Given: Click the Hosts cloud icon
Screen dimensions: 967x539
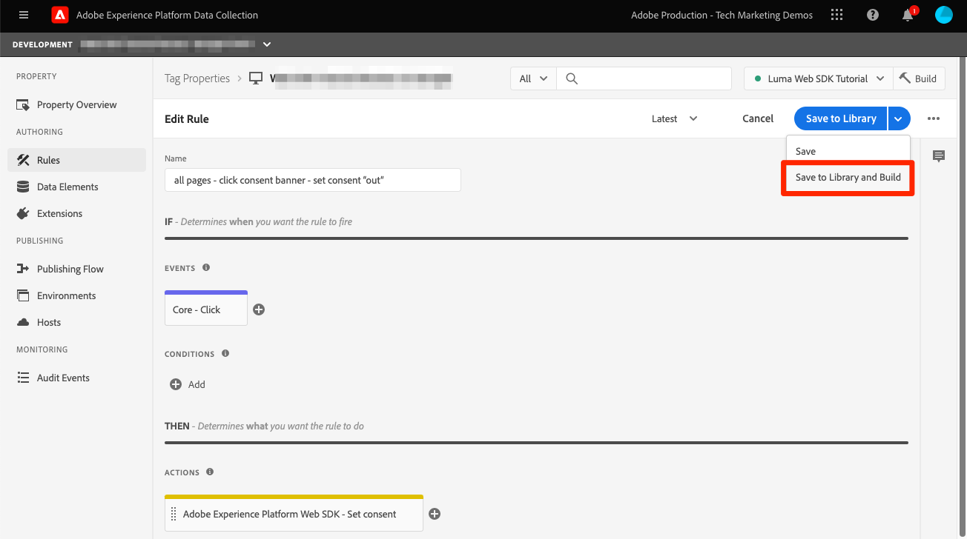Looking at the screenshot, I should (23, 322).
